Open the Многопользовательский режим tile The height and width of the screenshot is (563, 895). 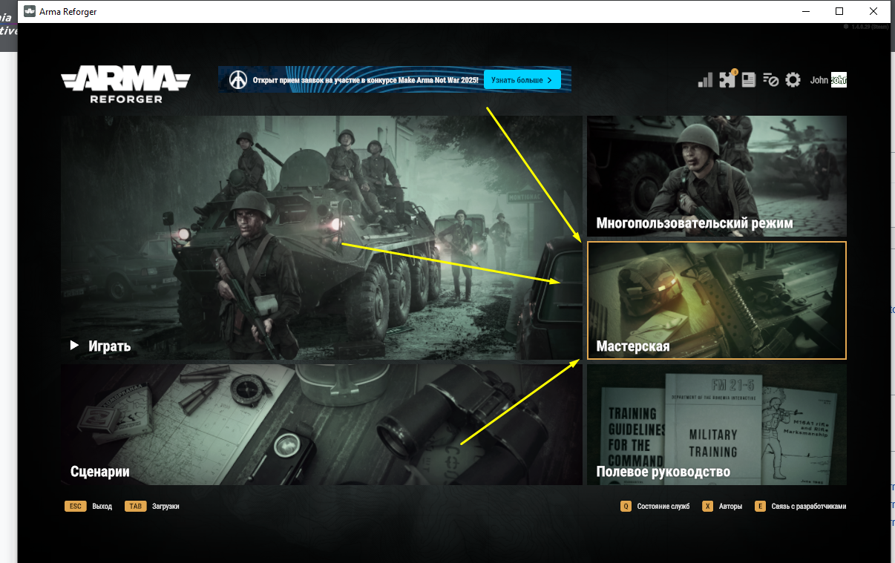pyautogui.click(x=716, y=176)
